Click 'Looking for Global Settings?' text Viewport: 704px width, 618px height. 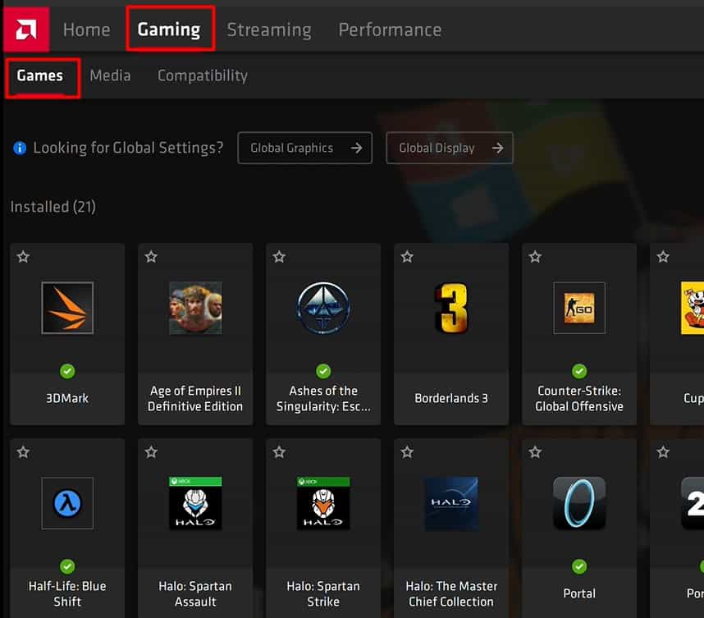pos(128,148)
